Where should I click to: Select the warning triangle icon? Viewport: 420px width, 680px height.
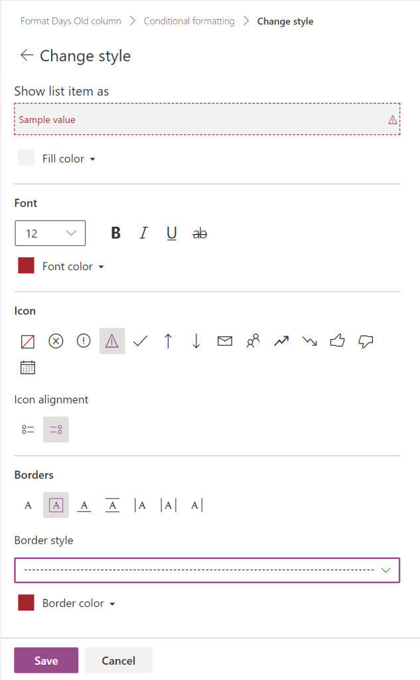pos(112,341)
